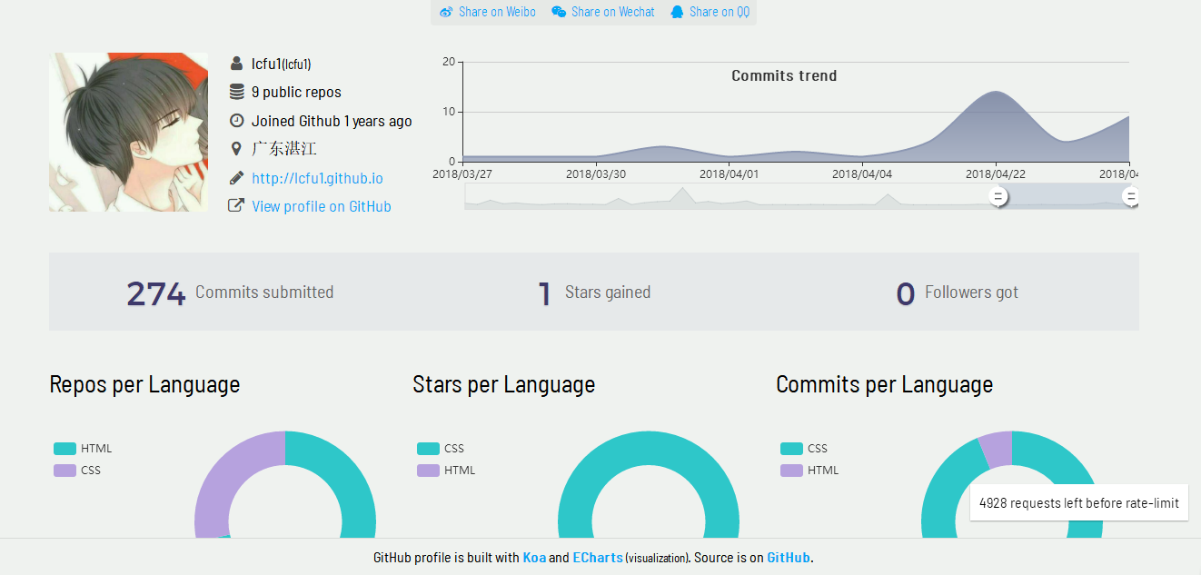1201x575 pixels.
Task: Click the Repos per Language heading
Action: 144,385
